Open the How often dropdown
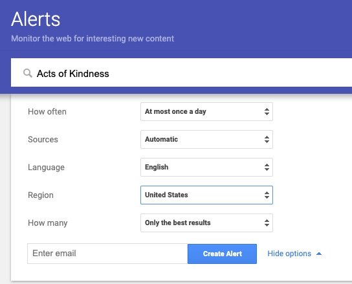The width and height of the screenshot is (352, 284). [206, 111]
